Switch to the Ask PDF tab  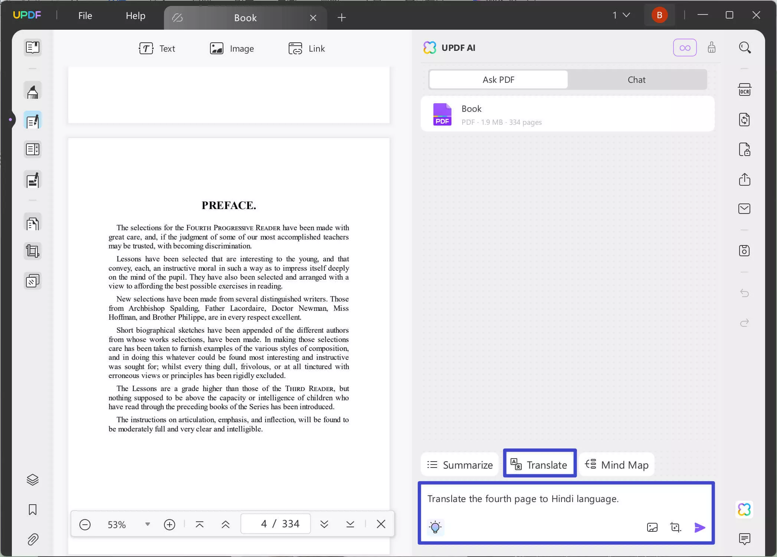pos(498,79)
